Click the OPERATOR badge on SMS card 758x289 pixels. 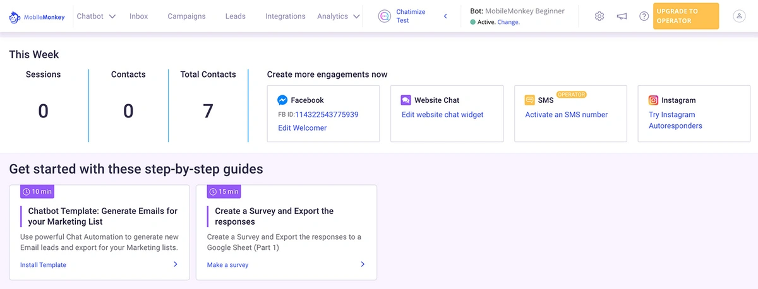click(x=572, y=95)
